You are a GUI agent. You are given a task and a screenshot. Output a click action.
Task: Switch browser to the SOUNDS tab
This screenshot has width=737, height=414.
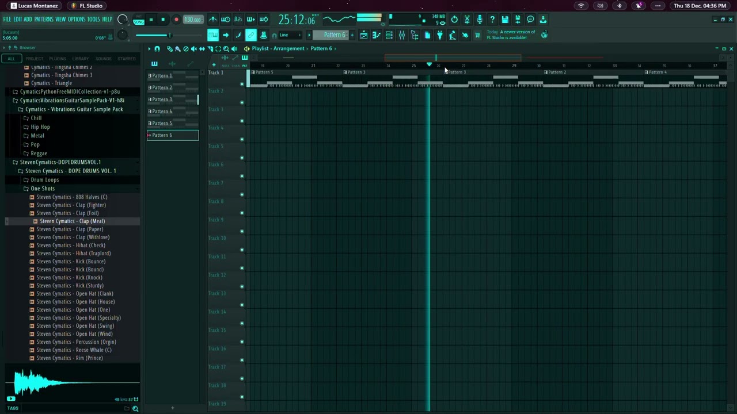(x=104, y=59)
